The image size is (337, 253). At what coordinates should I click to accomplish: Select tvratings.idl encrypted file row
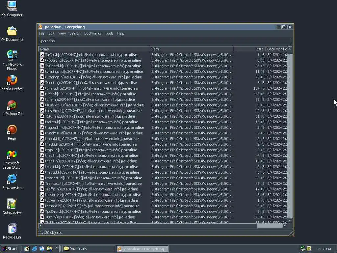pyautogui.click(x=163, y=71)
